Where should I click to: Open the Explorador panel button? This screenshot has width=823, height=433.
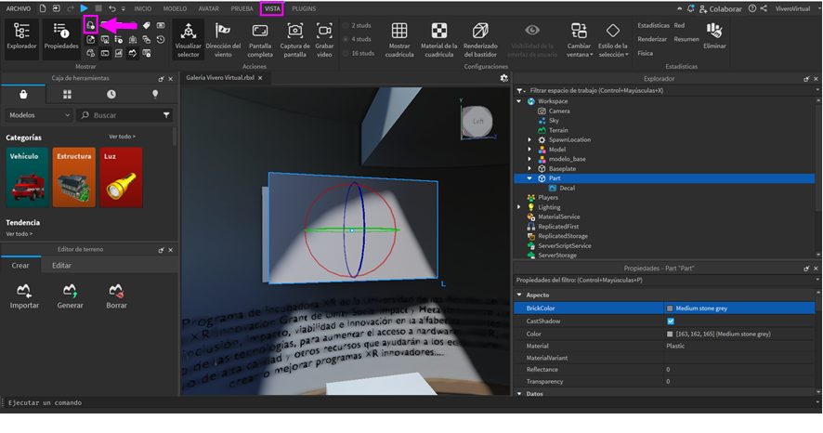click(21, 37)
